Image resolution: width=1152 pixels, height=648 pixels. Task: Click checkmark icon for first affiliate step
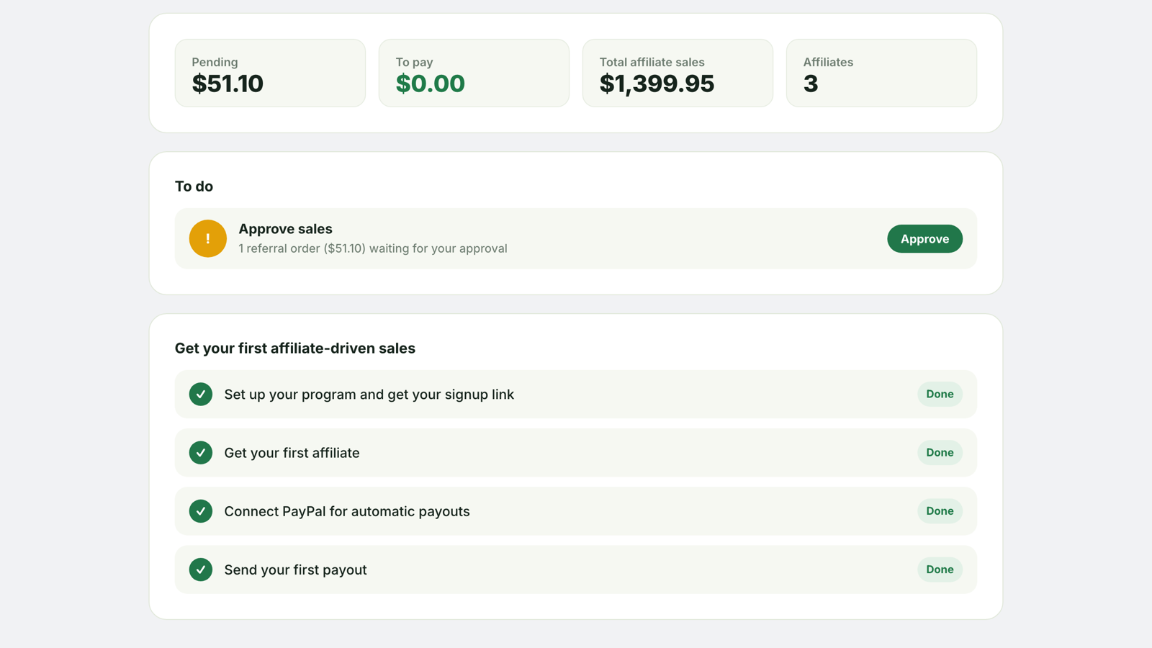[201, 452]
